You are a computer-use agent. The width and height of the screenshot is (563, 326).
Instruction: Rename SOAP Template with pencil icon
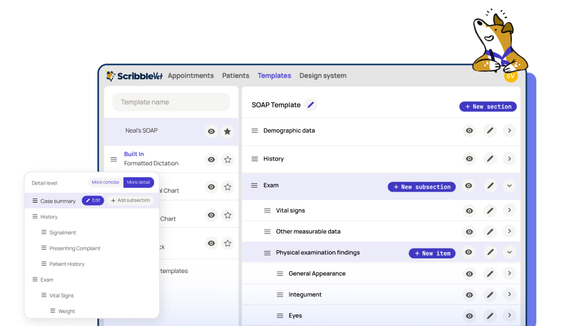(311, 105)
